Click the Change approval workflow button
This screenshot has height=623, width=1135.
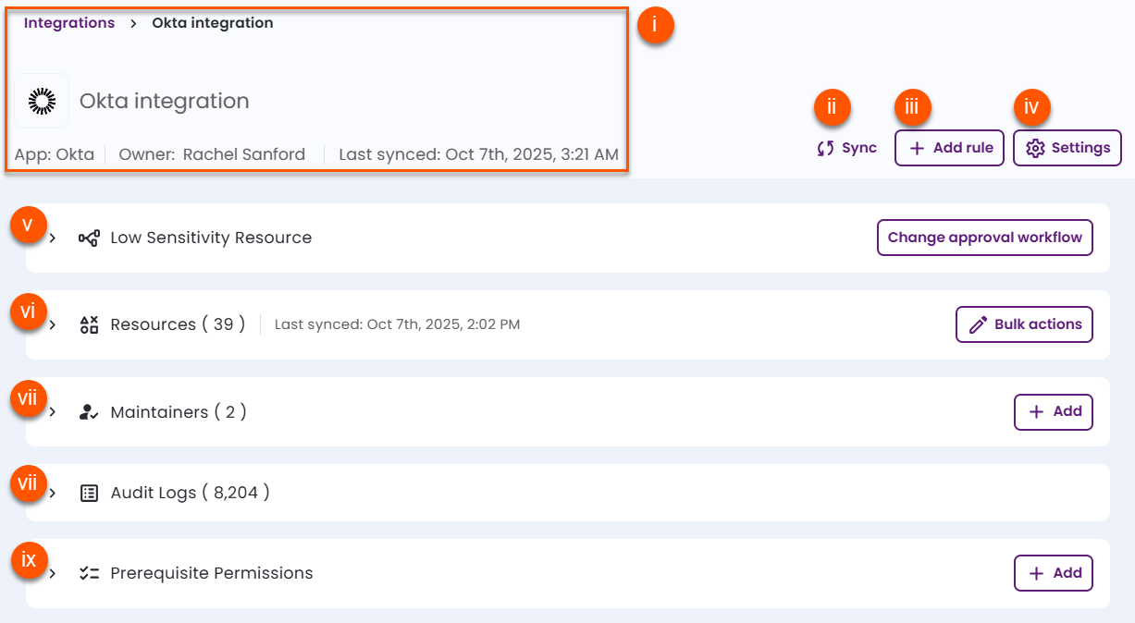(x=984, y=238)
